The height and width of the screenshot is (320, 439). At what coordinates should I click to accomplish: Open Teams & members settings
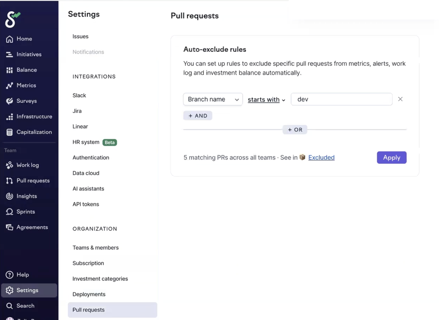click(x=95, y=248)
